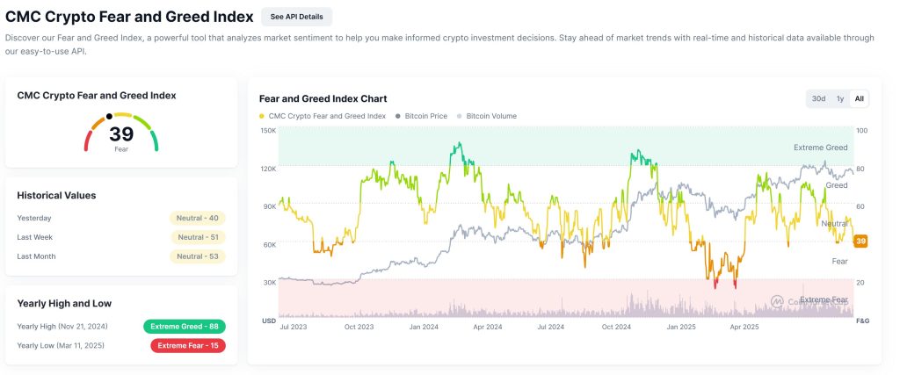Click the fear gauge value 39
Viewport: 900px width, 375px height.
[121, 134]
